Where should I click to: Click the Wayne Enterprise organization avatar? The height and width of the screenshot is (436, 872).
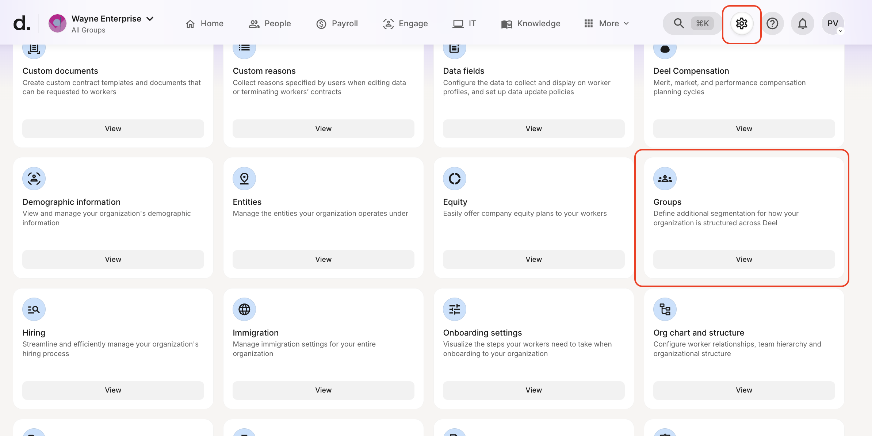57,24
